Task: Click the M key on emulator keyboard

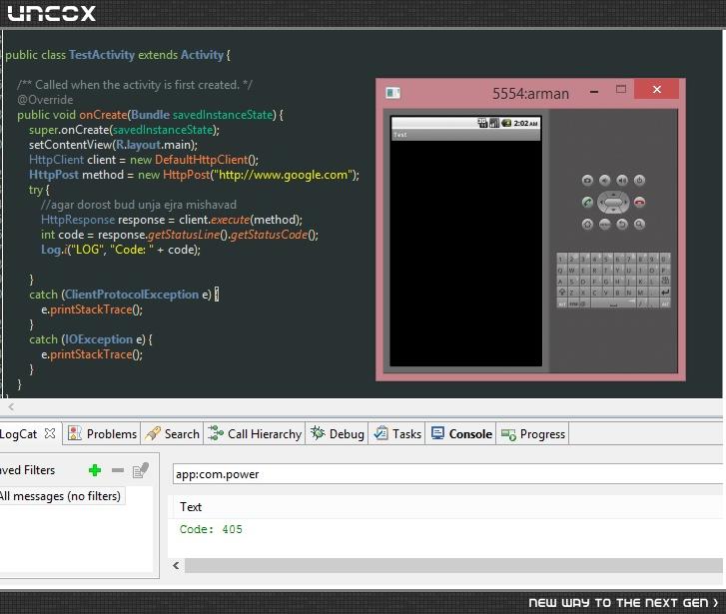Action: point(640,293)
